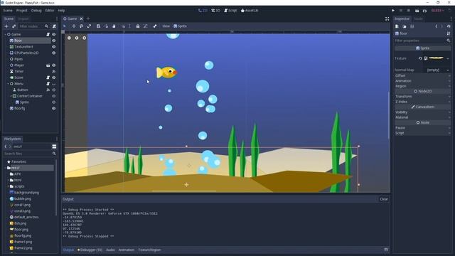Screen dimensions: 455x256
Task: Click the attach script icon in Scene dock
Action: pos(54,26)
